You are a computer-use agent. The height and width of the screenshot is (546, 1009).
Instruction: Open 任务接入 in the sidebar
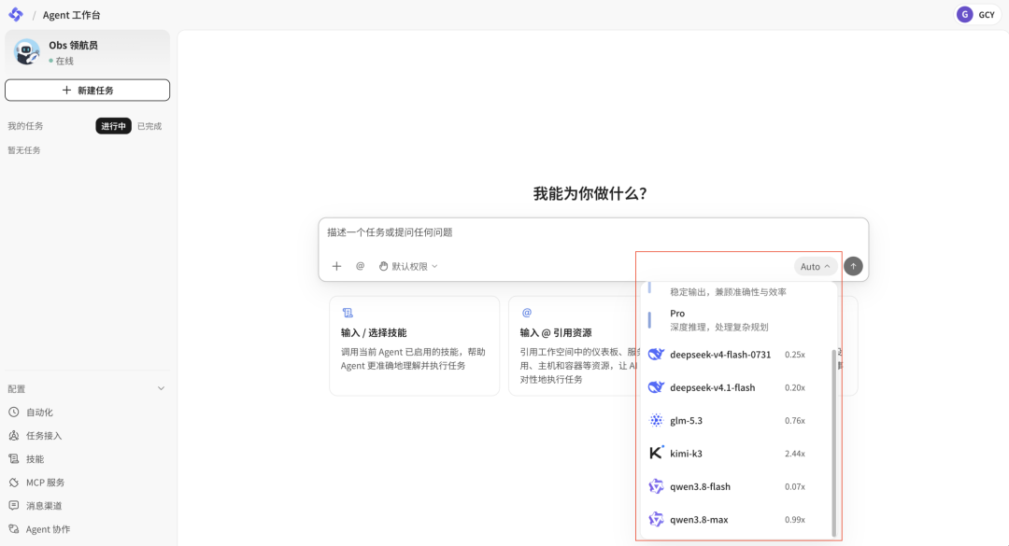pyautogui.click(x=44, y=435)
